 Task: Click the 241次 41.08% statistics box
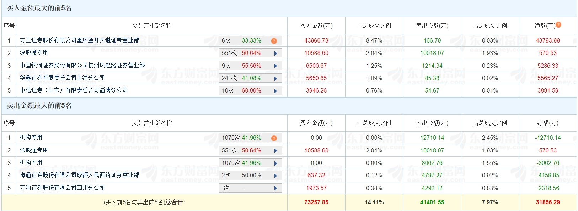[245, 78]
